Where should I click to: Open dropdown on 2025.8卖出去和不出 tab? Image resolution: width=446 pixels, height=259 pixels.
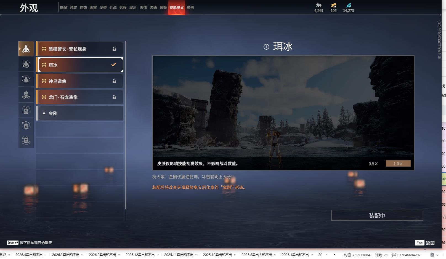[x=275, y=255]
